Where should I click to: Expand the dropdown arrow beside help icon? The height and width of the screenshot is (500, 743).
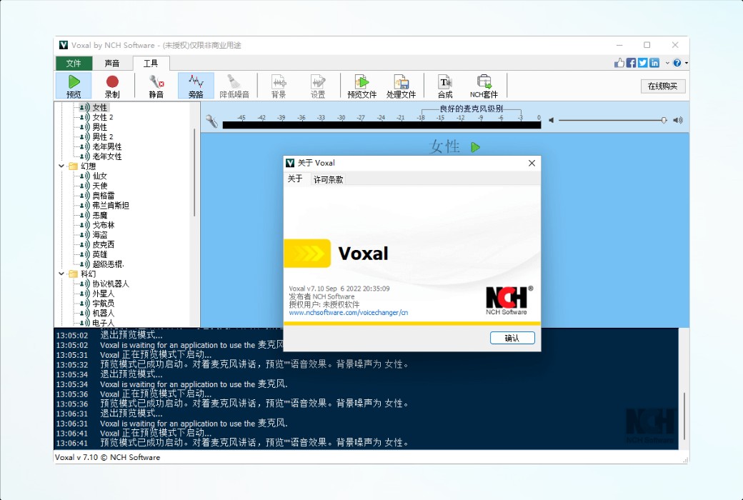pyautogui.click(x=686, y=63)
